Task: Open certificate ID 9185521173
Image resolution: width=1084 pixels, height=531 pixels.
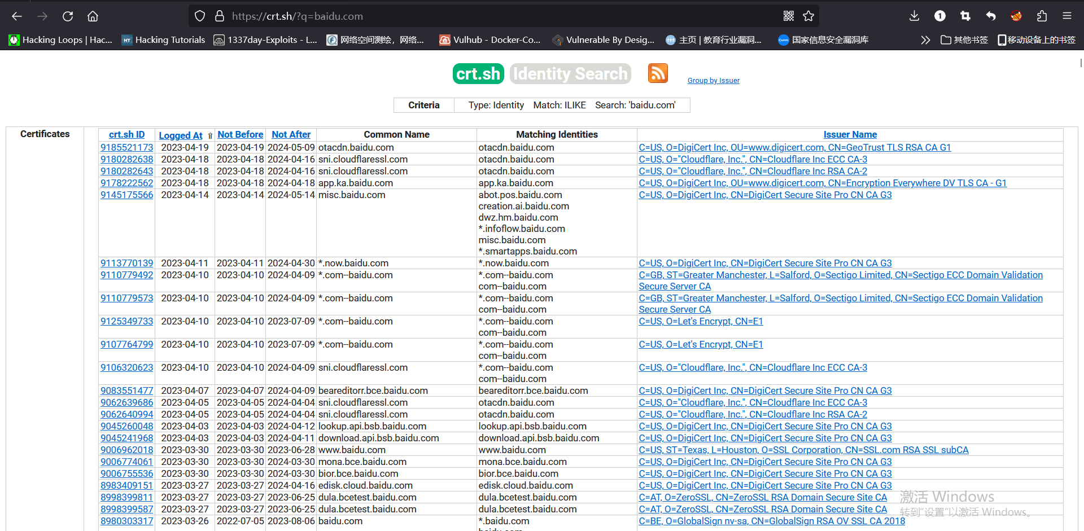Action: [x=127, y=147]
